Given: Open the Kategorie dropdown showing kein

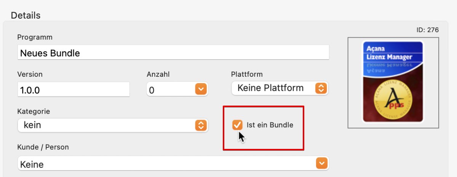Looking at the screenshot, I should coord(113,125).
